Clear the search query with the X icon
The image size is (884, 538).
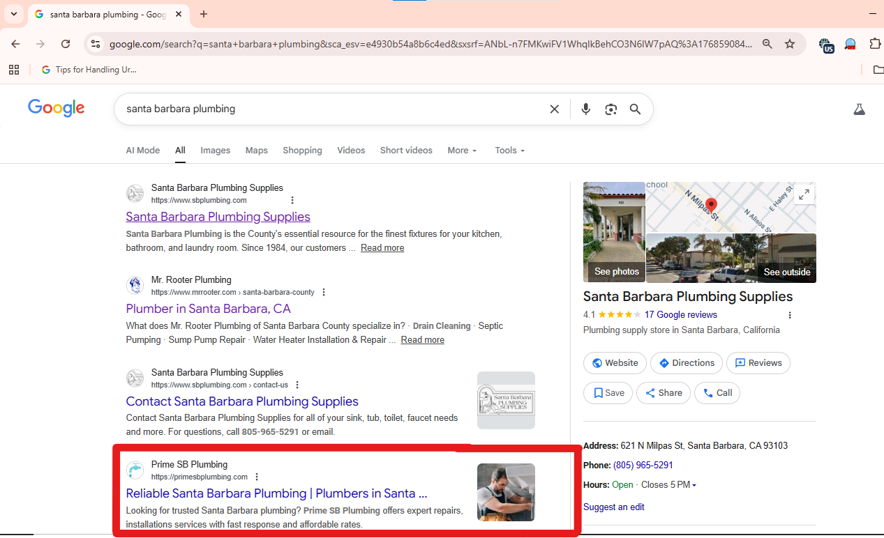(x=554, y=109)
